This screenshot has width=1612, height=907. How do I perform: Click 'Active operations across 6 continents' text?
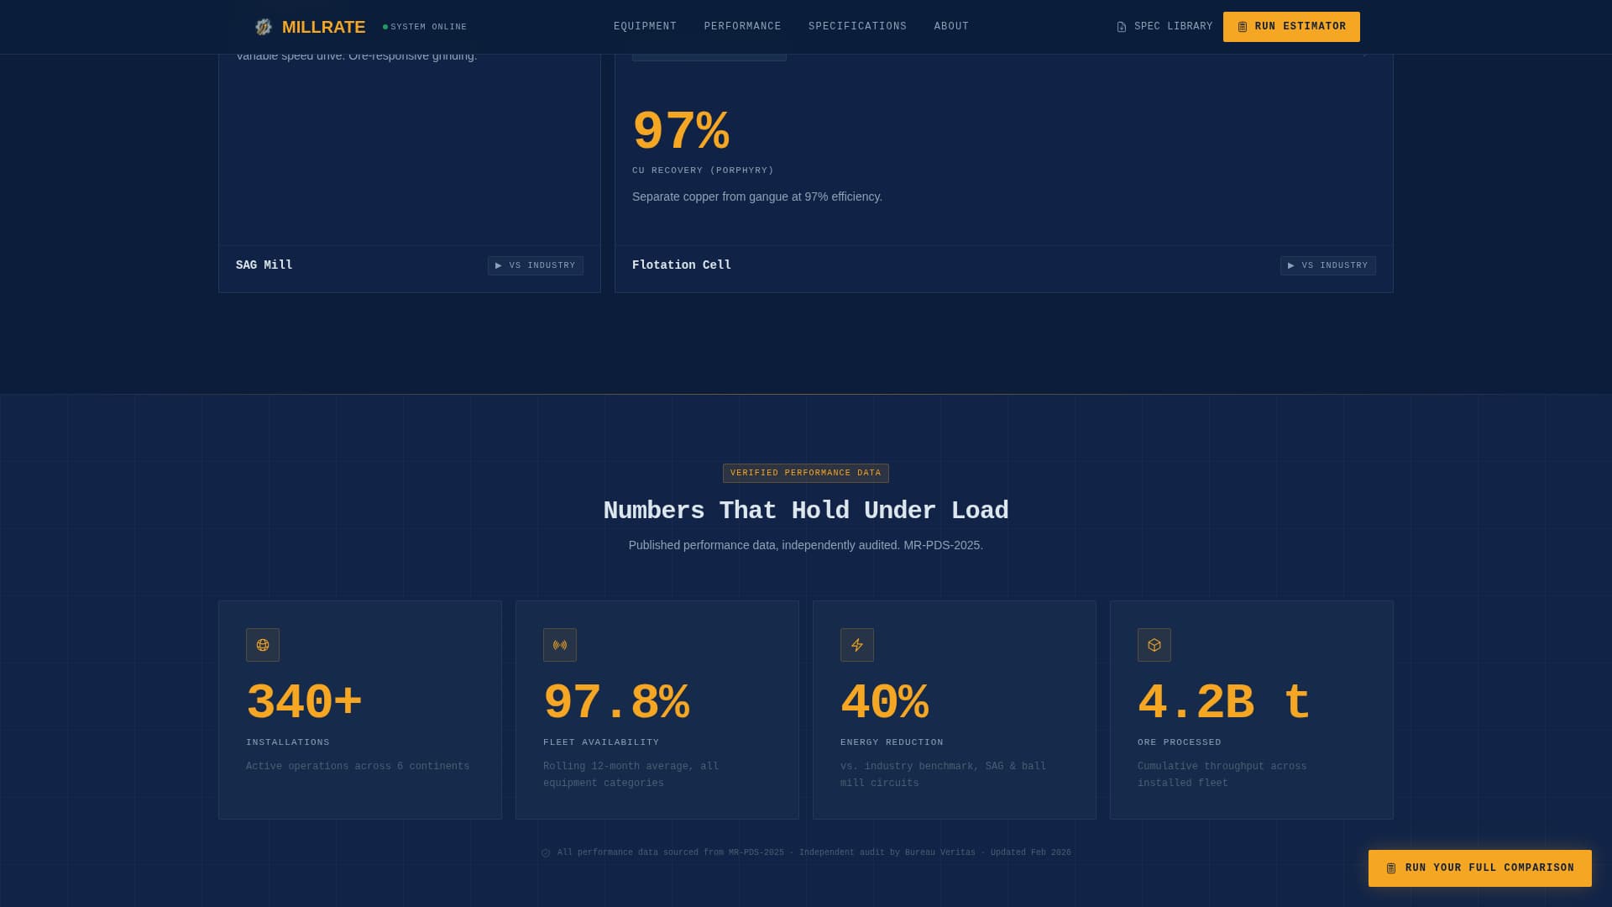click(x=358, y=767)
